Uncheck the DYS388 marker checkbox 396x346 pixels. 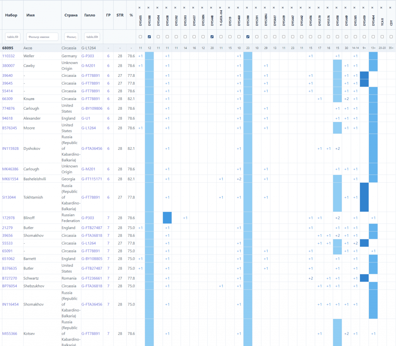[x=149, y=37]
